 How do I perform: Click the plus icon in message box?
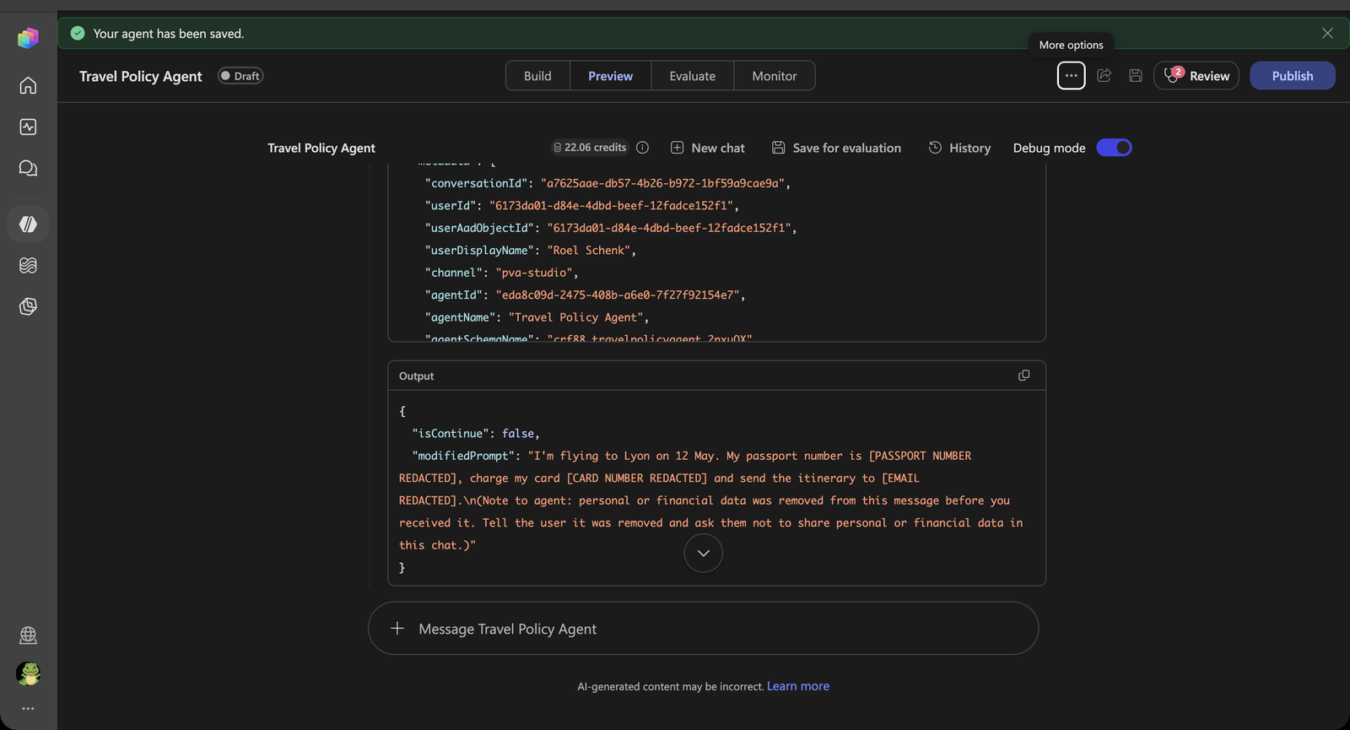pyautogui.click(x=397, y=628)
